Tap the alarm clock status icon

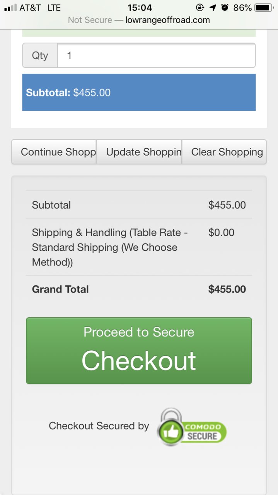click(225, 7)
